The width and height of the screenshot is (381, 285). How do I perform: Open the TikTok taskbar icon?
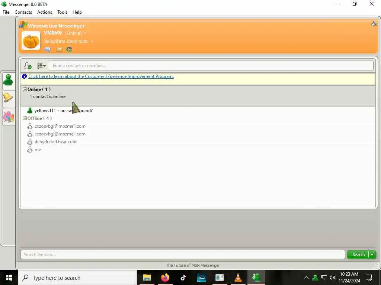tap(183, 278)
